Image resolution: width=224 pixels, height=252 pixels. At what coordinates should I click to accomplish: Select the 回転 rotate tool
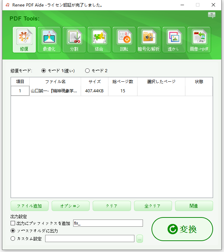[x=124, y=40]
